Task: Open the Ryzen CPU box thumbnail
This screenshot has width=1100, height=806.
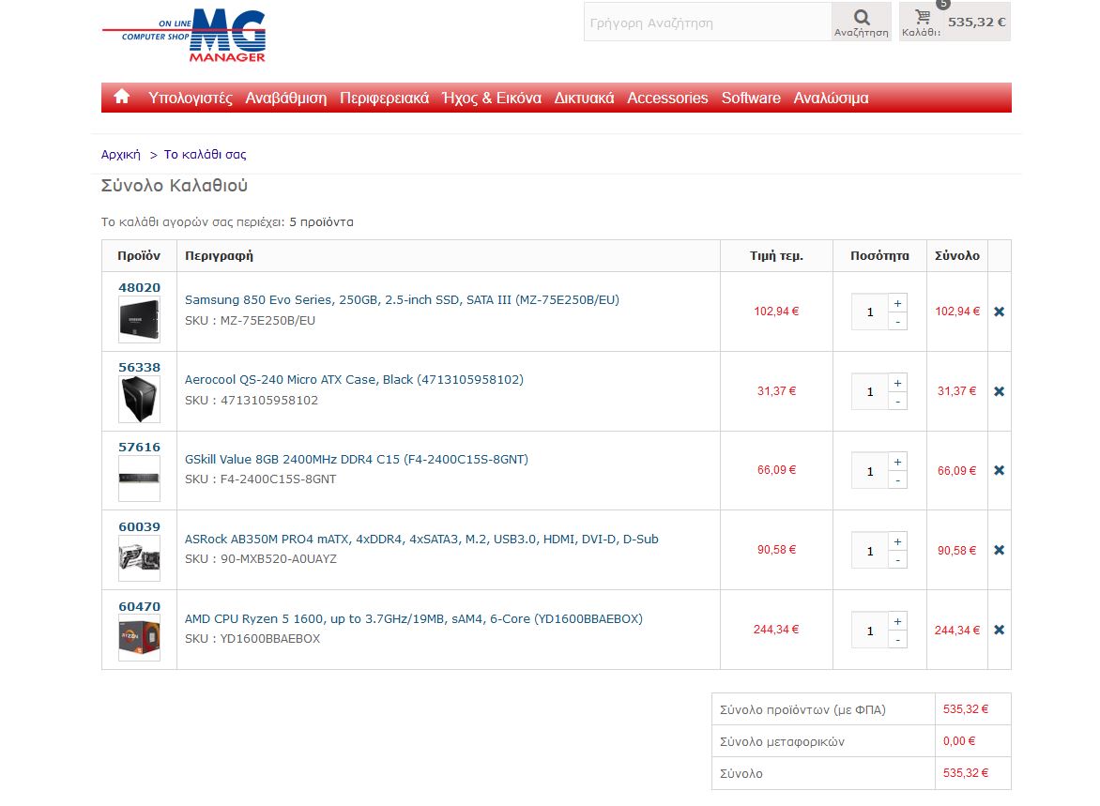Action: click(x=140, y=638)
